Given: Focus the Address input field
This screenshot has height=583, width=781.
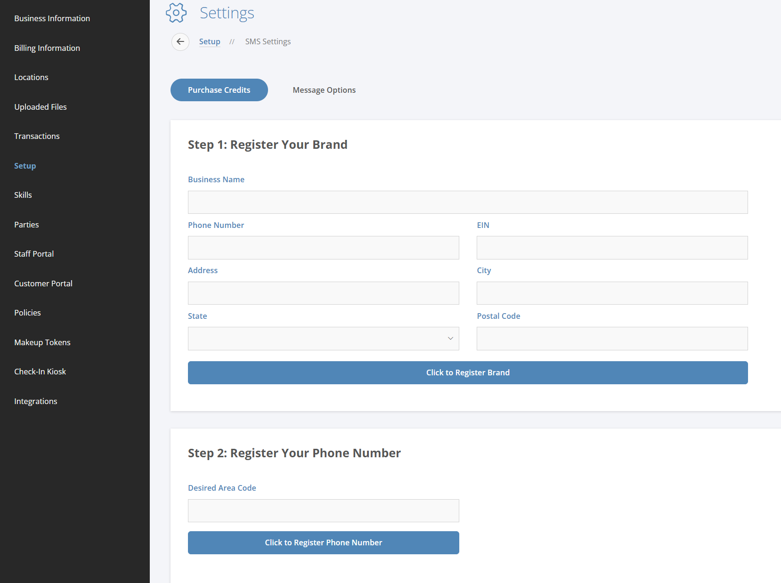Looking at the screenshot, I should (x=324, y=293).
